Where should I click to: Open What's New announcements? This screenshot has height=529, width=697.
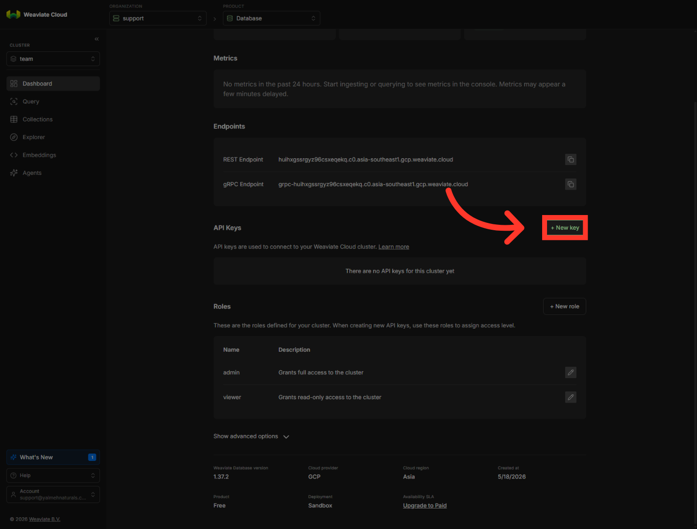coord(53,457)
